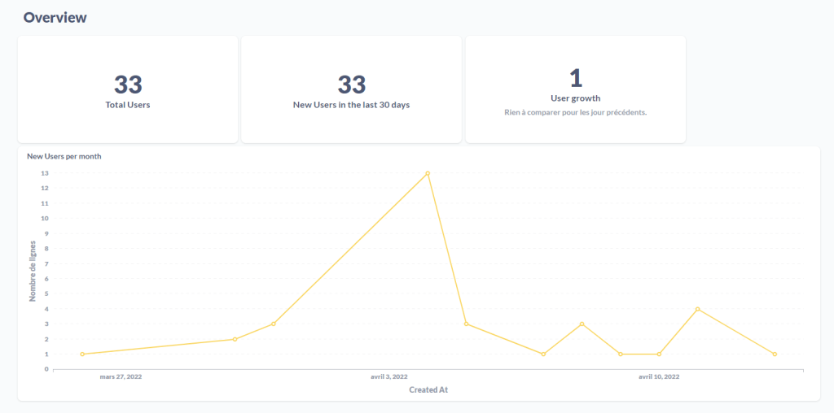Viewport: 834px width, 413px height.
Task: Select the User growth value 1
Action: pos(575,78)
